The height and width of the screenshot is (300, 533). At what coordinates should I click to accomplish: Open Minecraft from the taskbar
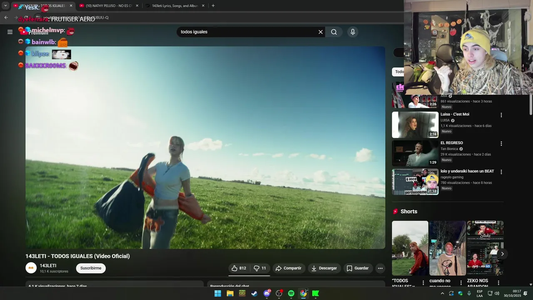tap(242, 293)
